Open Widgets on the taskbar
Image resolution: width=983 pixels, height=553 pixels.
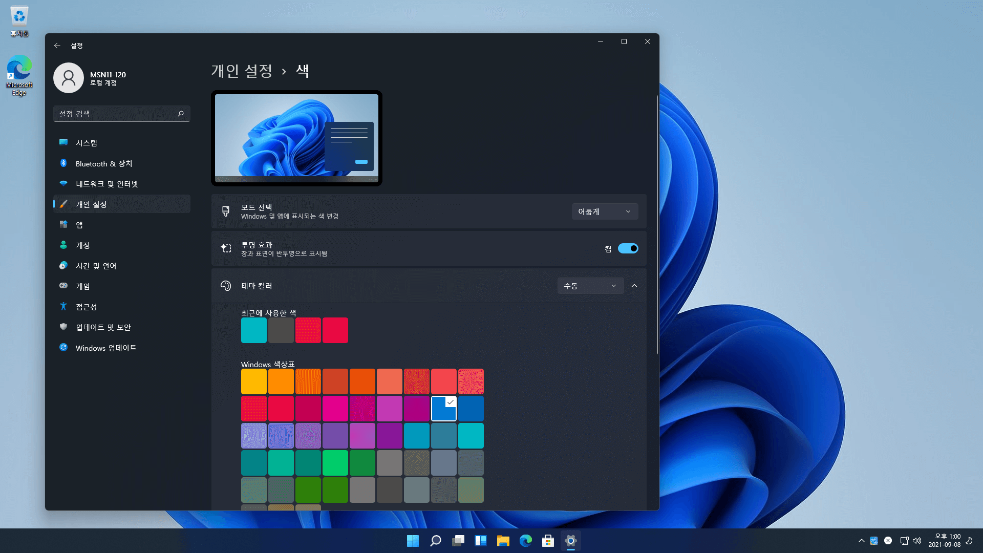[x=481, y=541]
